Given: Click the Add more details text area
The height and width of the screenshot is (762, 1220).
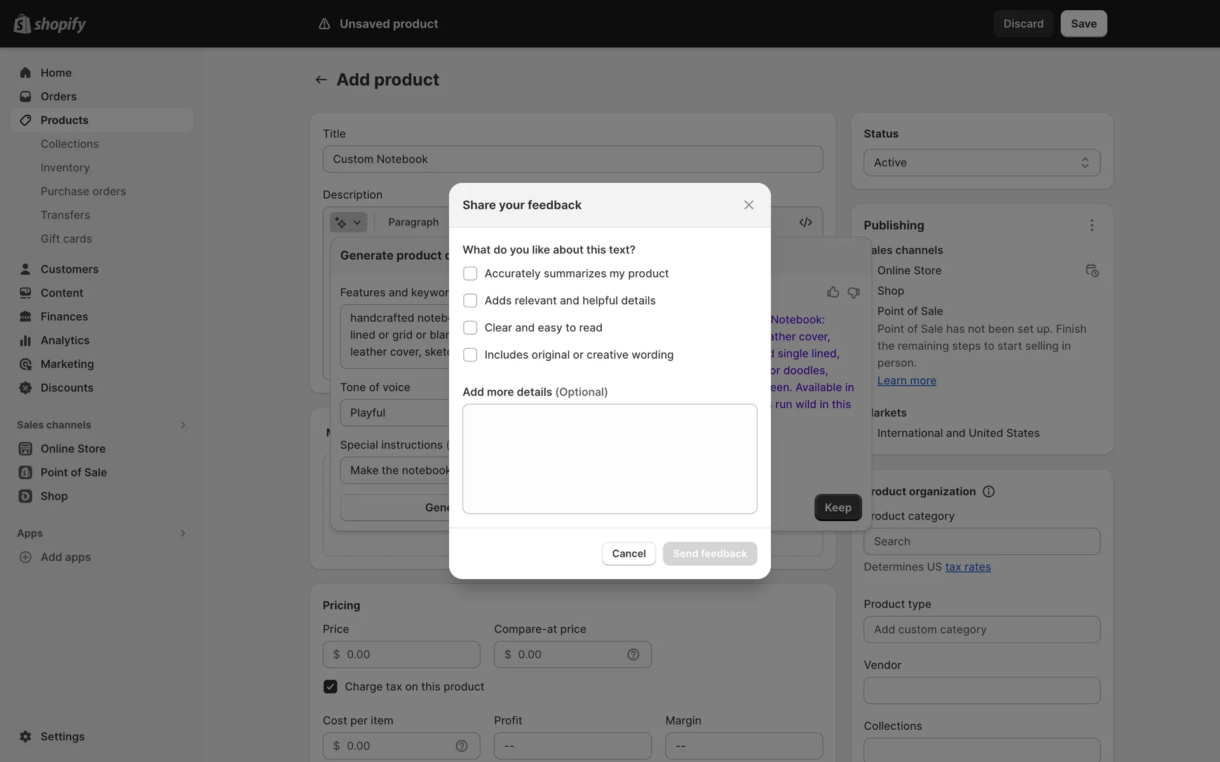Looking at the screenshot, I should [609, 458].
